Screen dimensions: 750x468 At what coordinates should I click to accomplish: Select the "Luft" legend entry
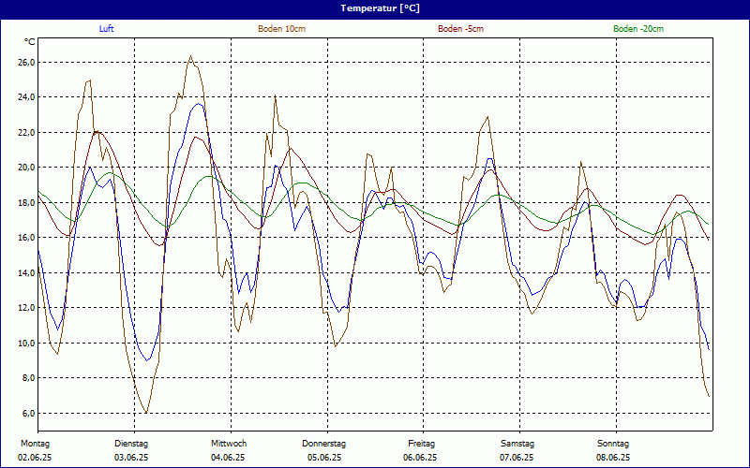tap(108, 29)
